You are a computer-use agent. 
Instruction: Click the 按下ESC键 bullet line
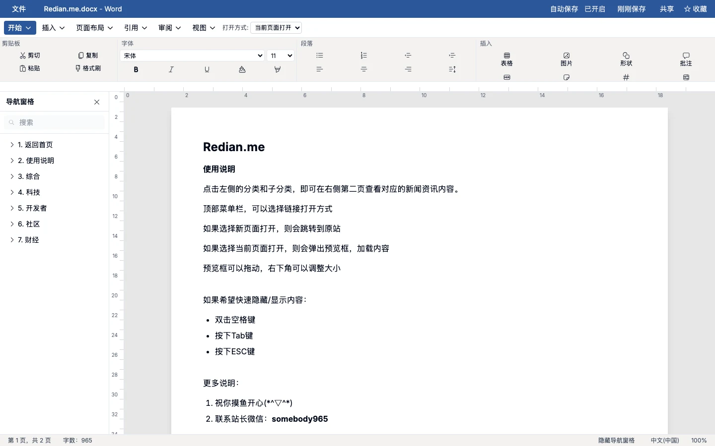click(235, 351)
